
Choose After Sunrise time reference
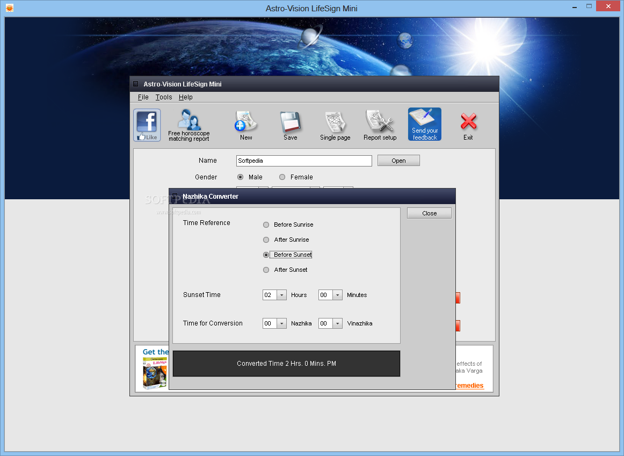click(266, 240)
